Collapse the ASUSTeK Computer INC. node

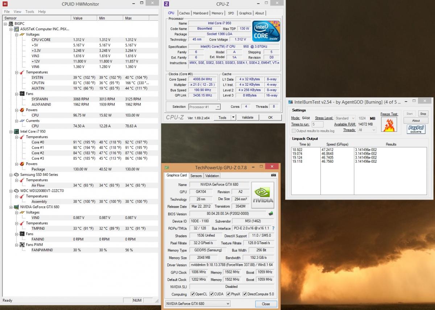click(x=11, y=29)
